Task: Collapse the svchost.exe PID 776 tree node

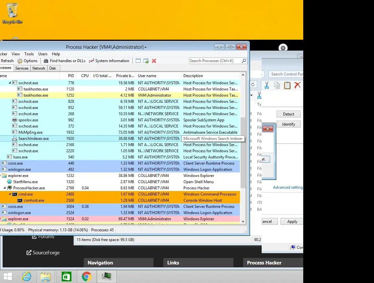Action: (x=10, y=83)
